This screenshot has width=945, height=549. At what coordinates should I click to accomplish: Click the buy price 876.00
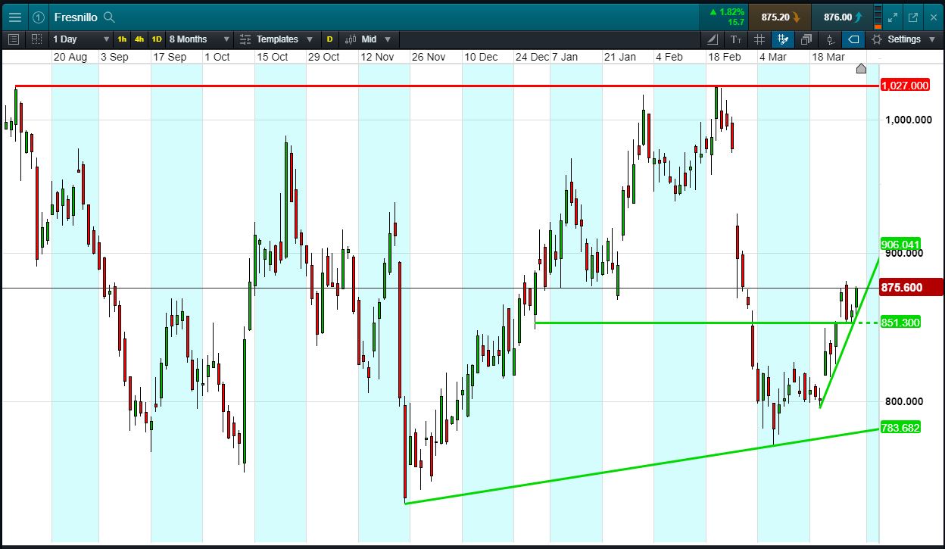point(841,17)
